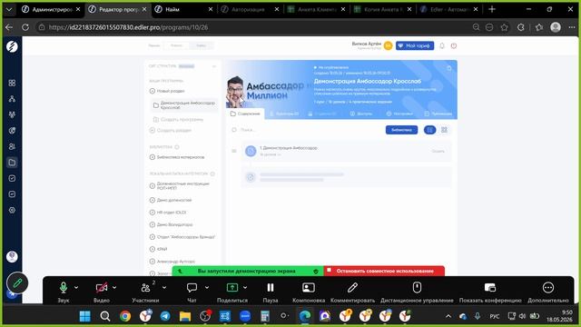
Task: Open the org-structure tree icon in sidebar
Action: click(12, 99)
